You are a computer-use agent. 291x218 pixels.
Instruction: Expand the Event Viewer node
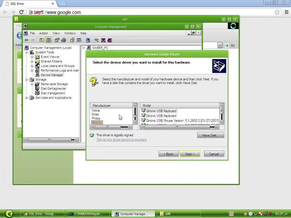pos(32,57)
